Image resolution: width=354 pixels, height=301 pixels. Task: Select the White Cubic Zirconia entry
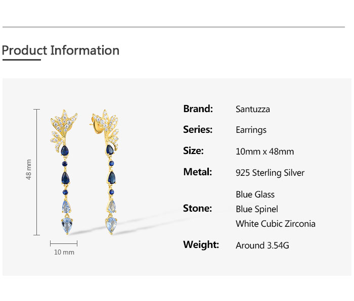(276, 224)
